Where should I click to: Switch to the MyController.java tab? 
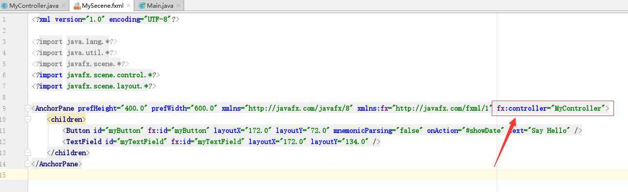pos(34,6)
